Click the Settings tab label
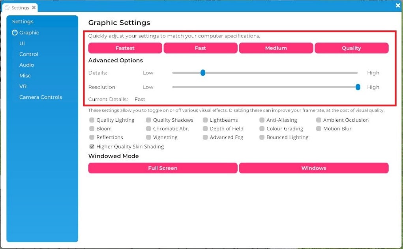 point(20,8)
